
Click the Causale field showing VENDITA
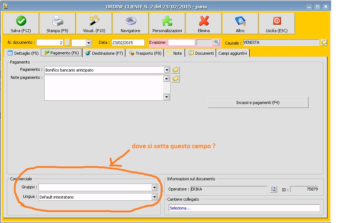coord(281,42)
